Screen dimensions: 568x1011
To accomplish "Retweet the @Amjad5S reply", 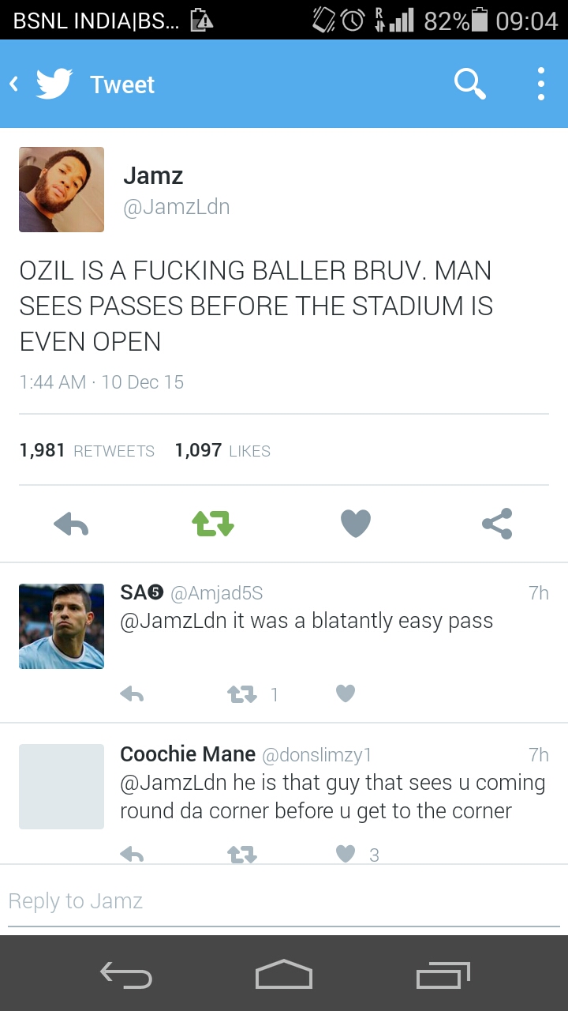I will click(x=242, y=694).
